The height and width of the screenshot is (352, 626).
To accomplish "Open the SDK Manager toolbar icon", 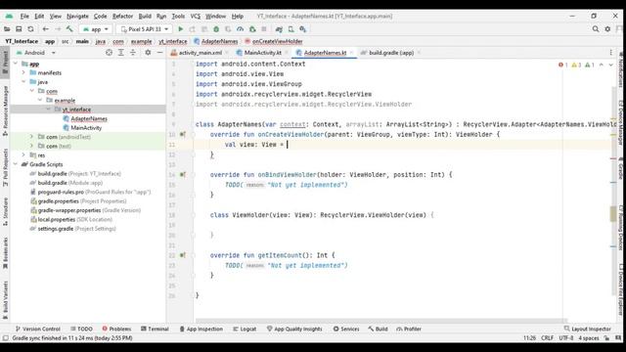I will 303,29.
